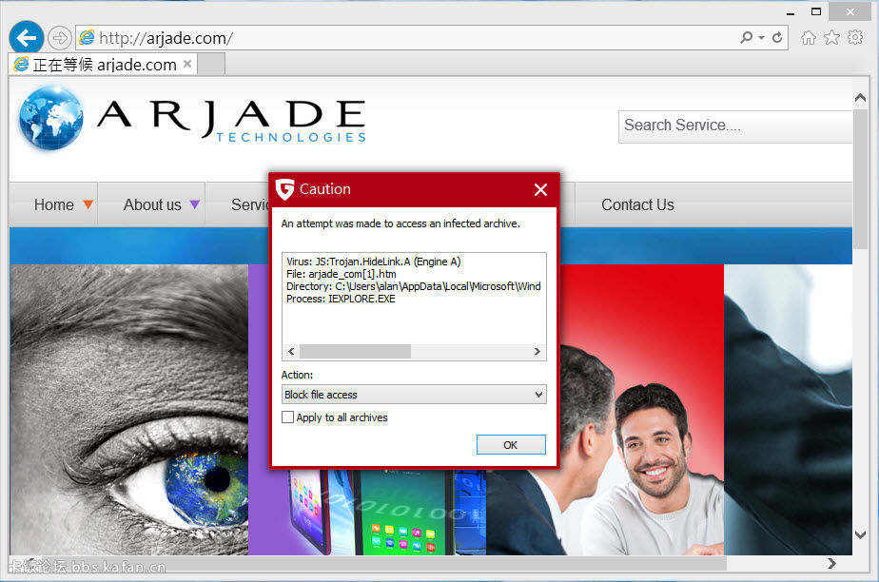Open the Block file access action dropdown

click(414, 395)
